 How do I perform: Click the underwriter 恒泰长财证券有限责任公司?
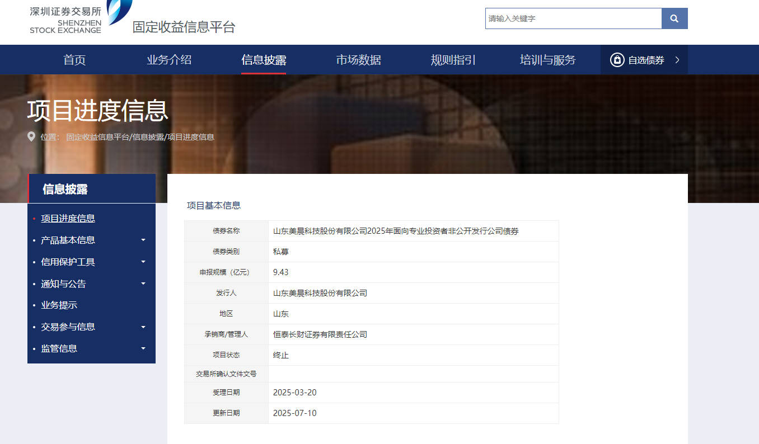[x=320, y=334]
